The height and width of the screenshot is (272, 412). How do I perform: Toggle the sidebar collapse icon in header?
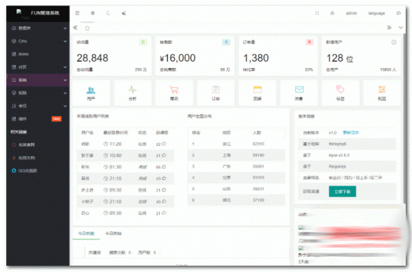coord(77,13)
